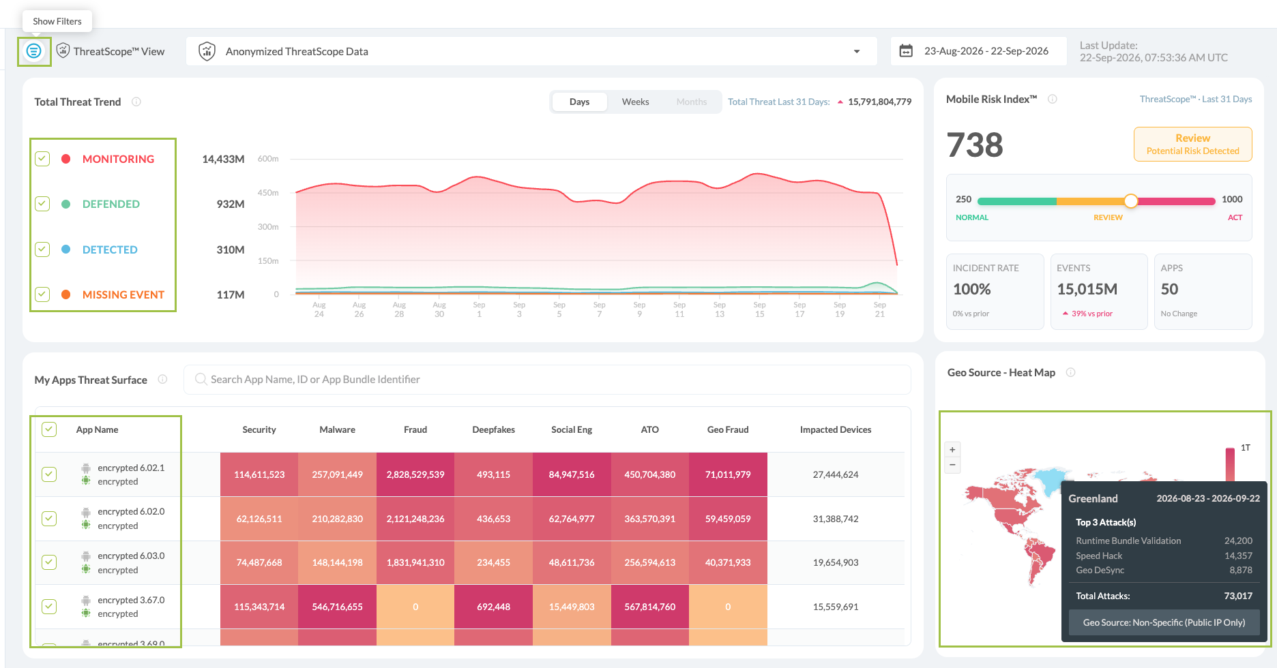Sort by the Deepfakes column header
Viewport: 1277px width, 668px height.
coord(493,429)
